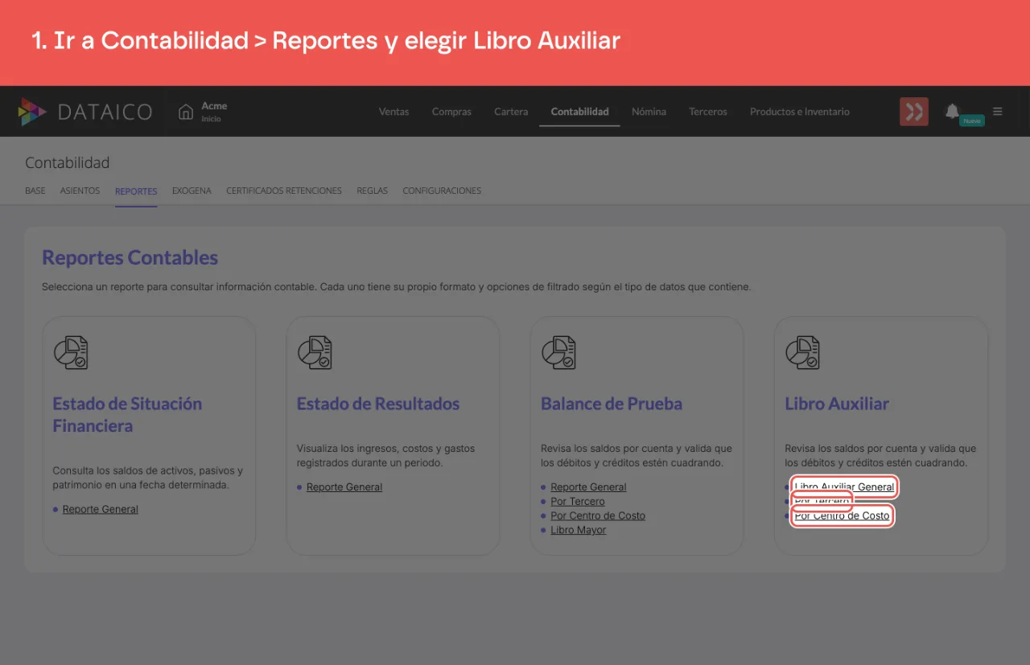Open notifications bell icon

(952, 111)
